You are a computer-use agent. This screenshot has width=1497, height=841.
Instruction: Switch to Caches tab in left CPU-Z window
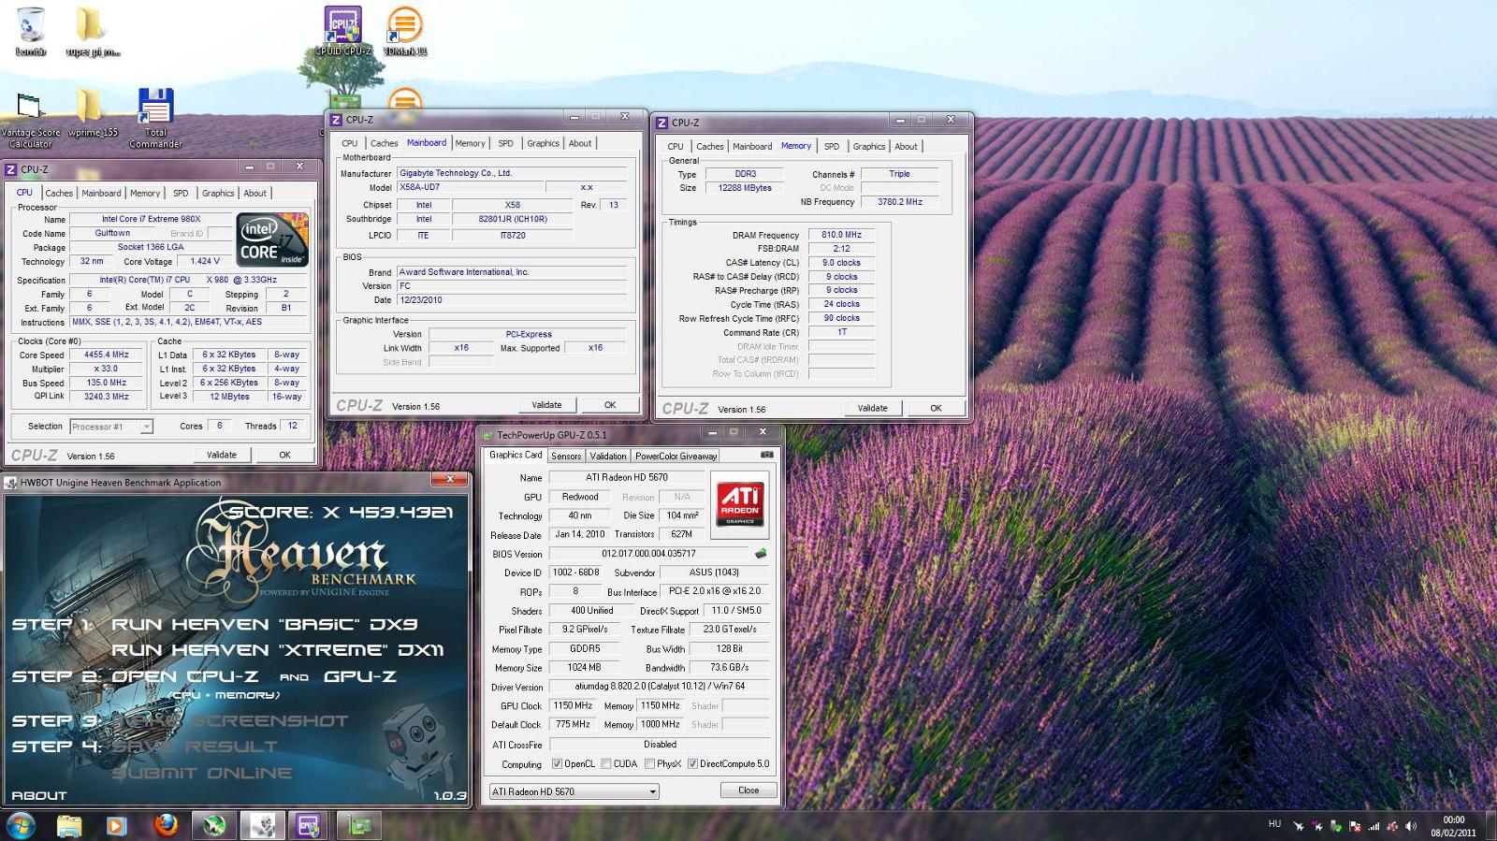pyautogui.click(x=59, y=194)
